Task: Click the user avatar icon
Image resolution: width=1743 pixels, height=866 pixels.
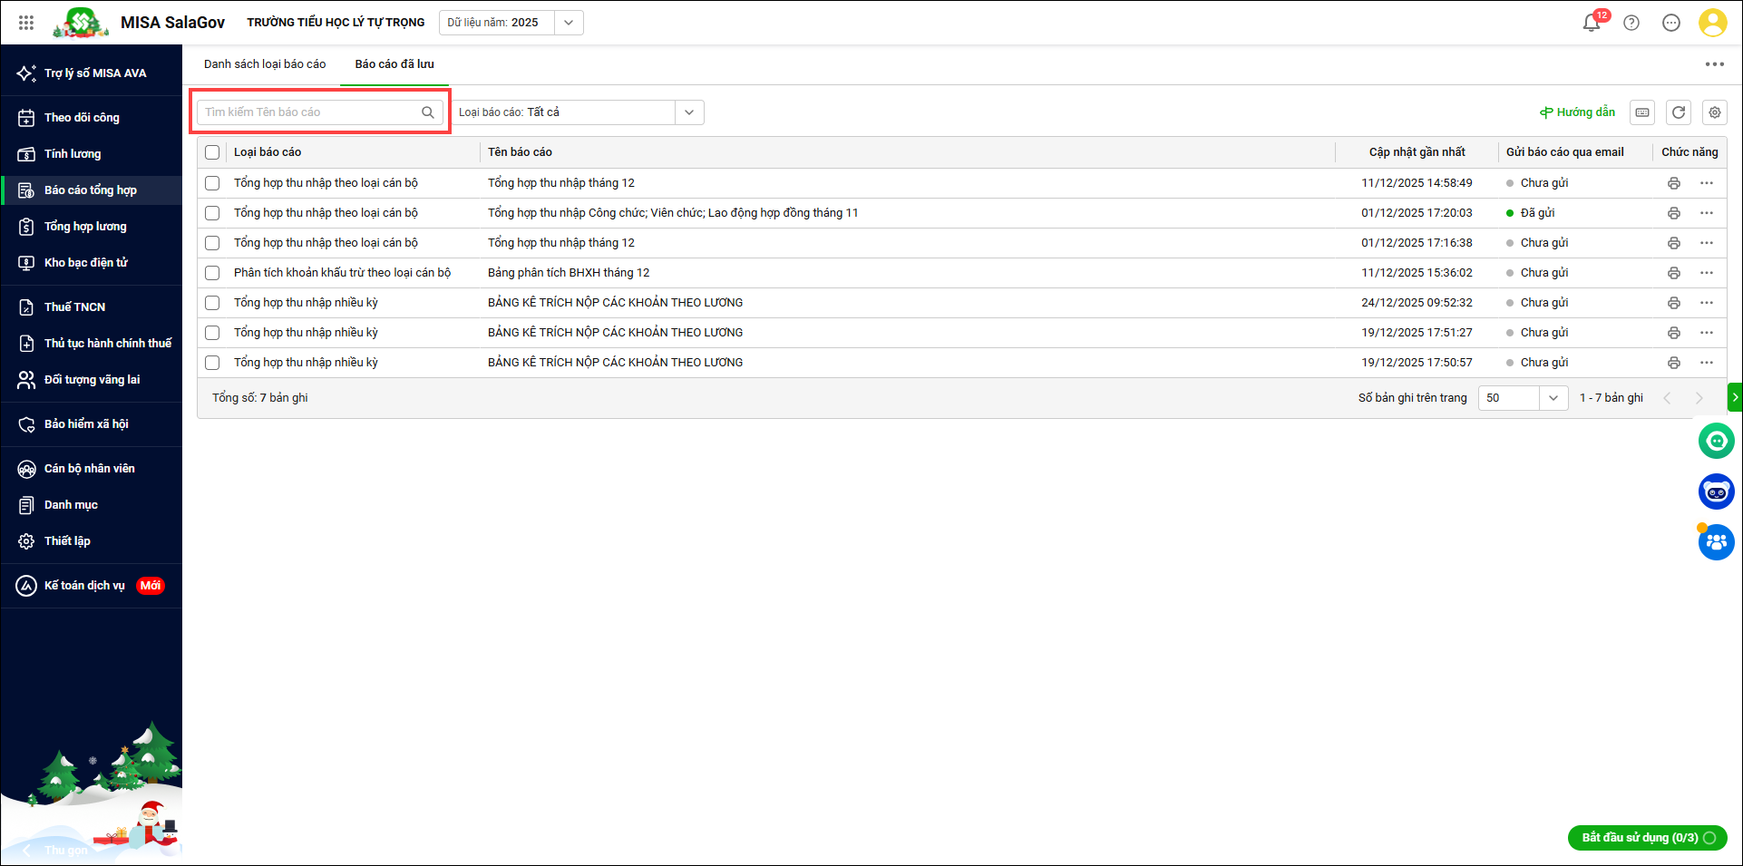Action: [x=1712, y=23]
